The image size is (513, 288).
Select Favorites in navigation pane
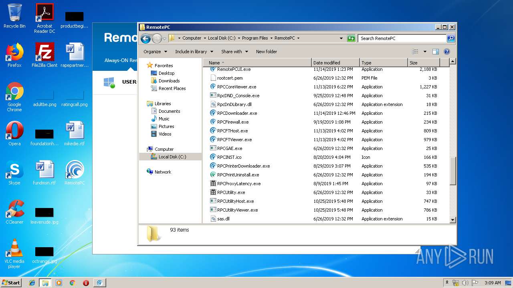(x=164, y=66)
